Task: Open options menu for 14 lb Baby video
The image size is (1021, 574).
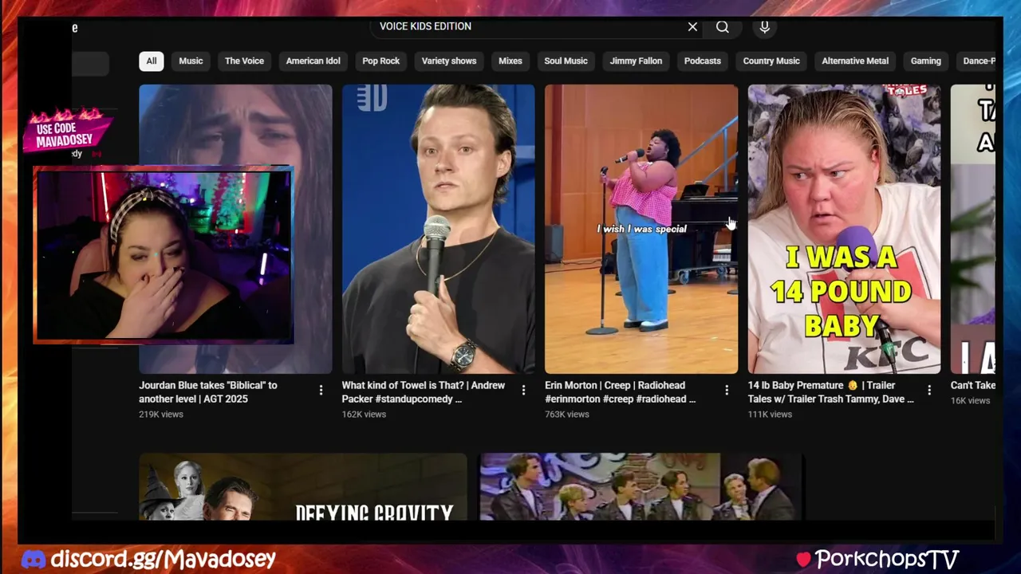Action: pos(928,390)
